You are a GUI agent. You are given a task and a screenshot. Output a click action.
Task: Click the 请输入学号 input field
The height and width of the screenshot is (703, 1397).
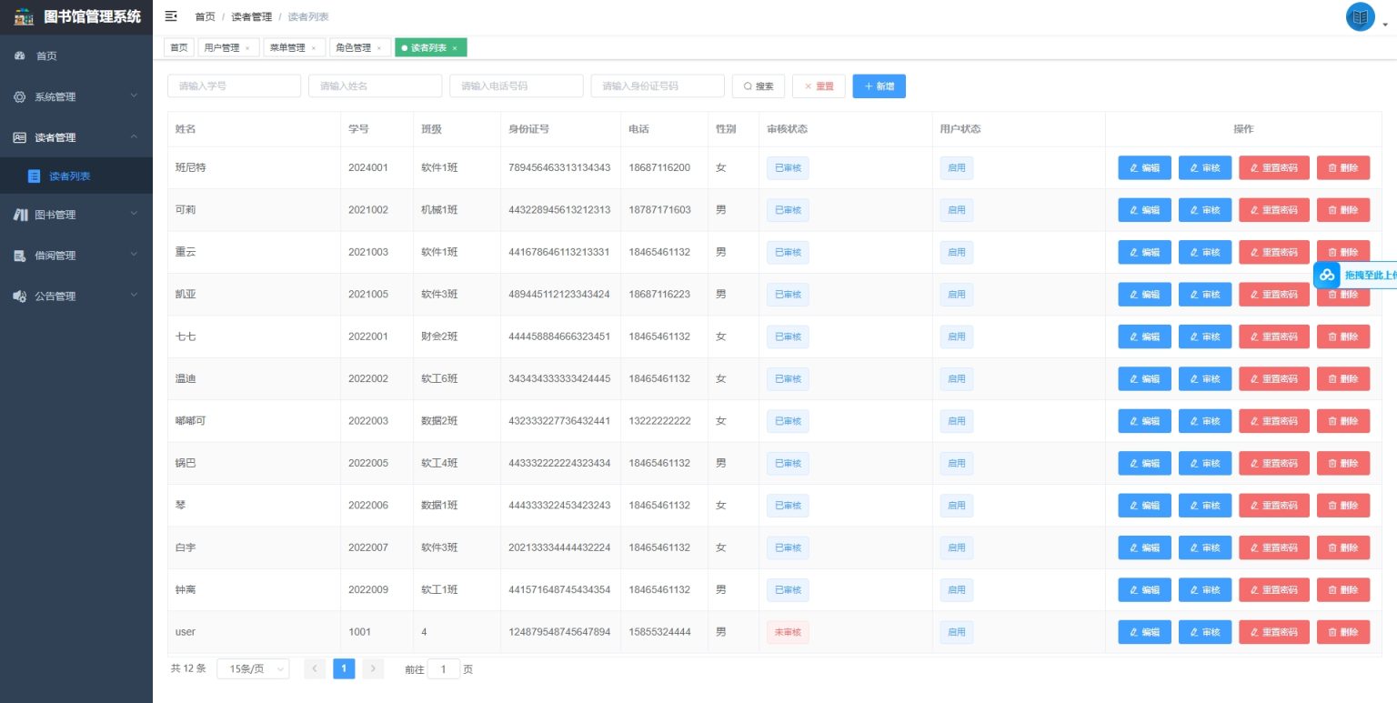coord(234,86)
